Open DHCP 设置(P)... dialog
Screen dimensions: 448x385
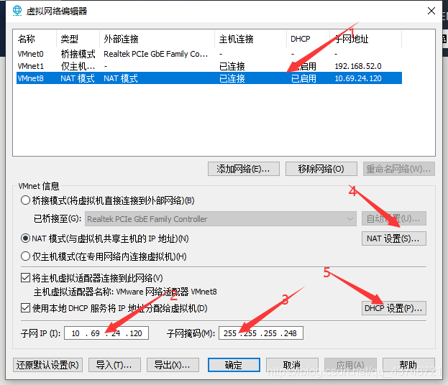[x=394, y=308]
